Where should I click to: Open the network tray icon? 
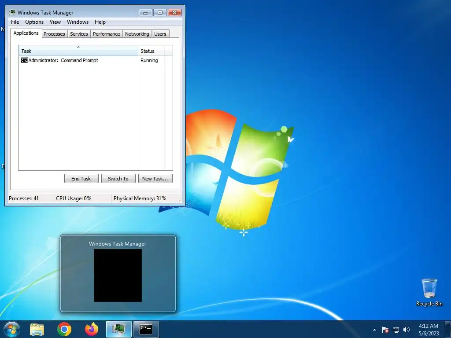(396, 330)
